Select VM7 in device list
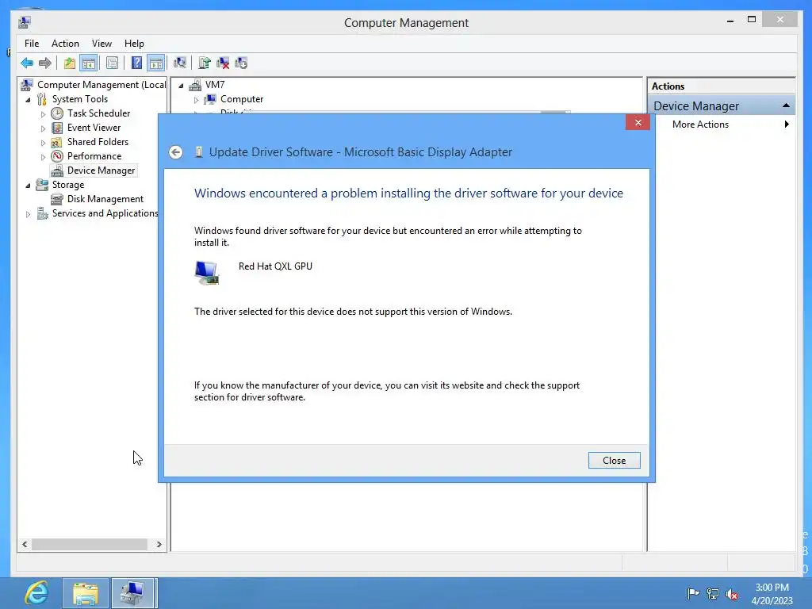The image size is (812, 609). coord(215,84)
